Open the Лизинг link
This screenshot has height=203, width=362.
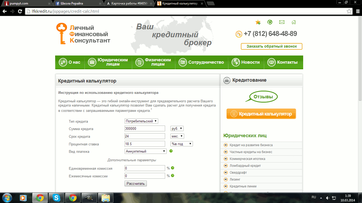(x=235, y=179)
